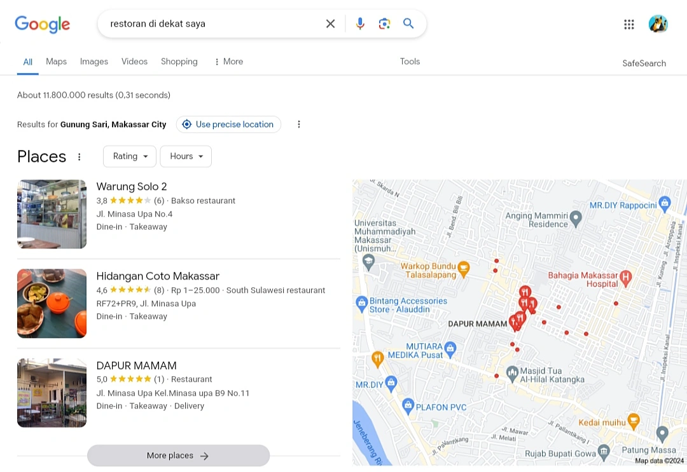
Task: Open the three-dot menu next to Places
Action: [80, 157]
